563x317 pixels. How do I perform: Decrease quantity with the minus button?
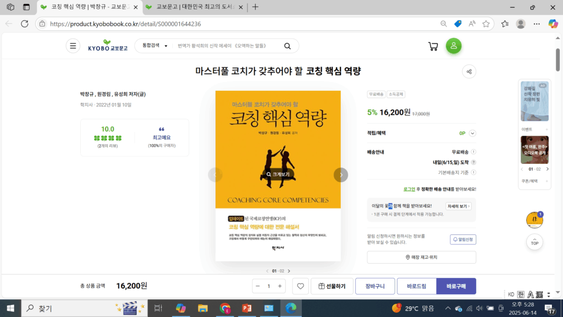click(257, 286)
